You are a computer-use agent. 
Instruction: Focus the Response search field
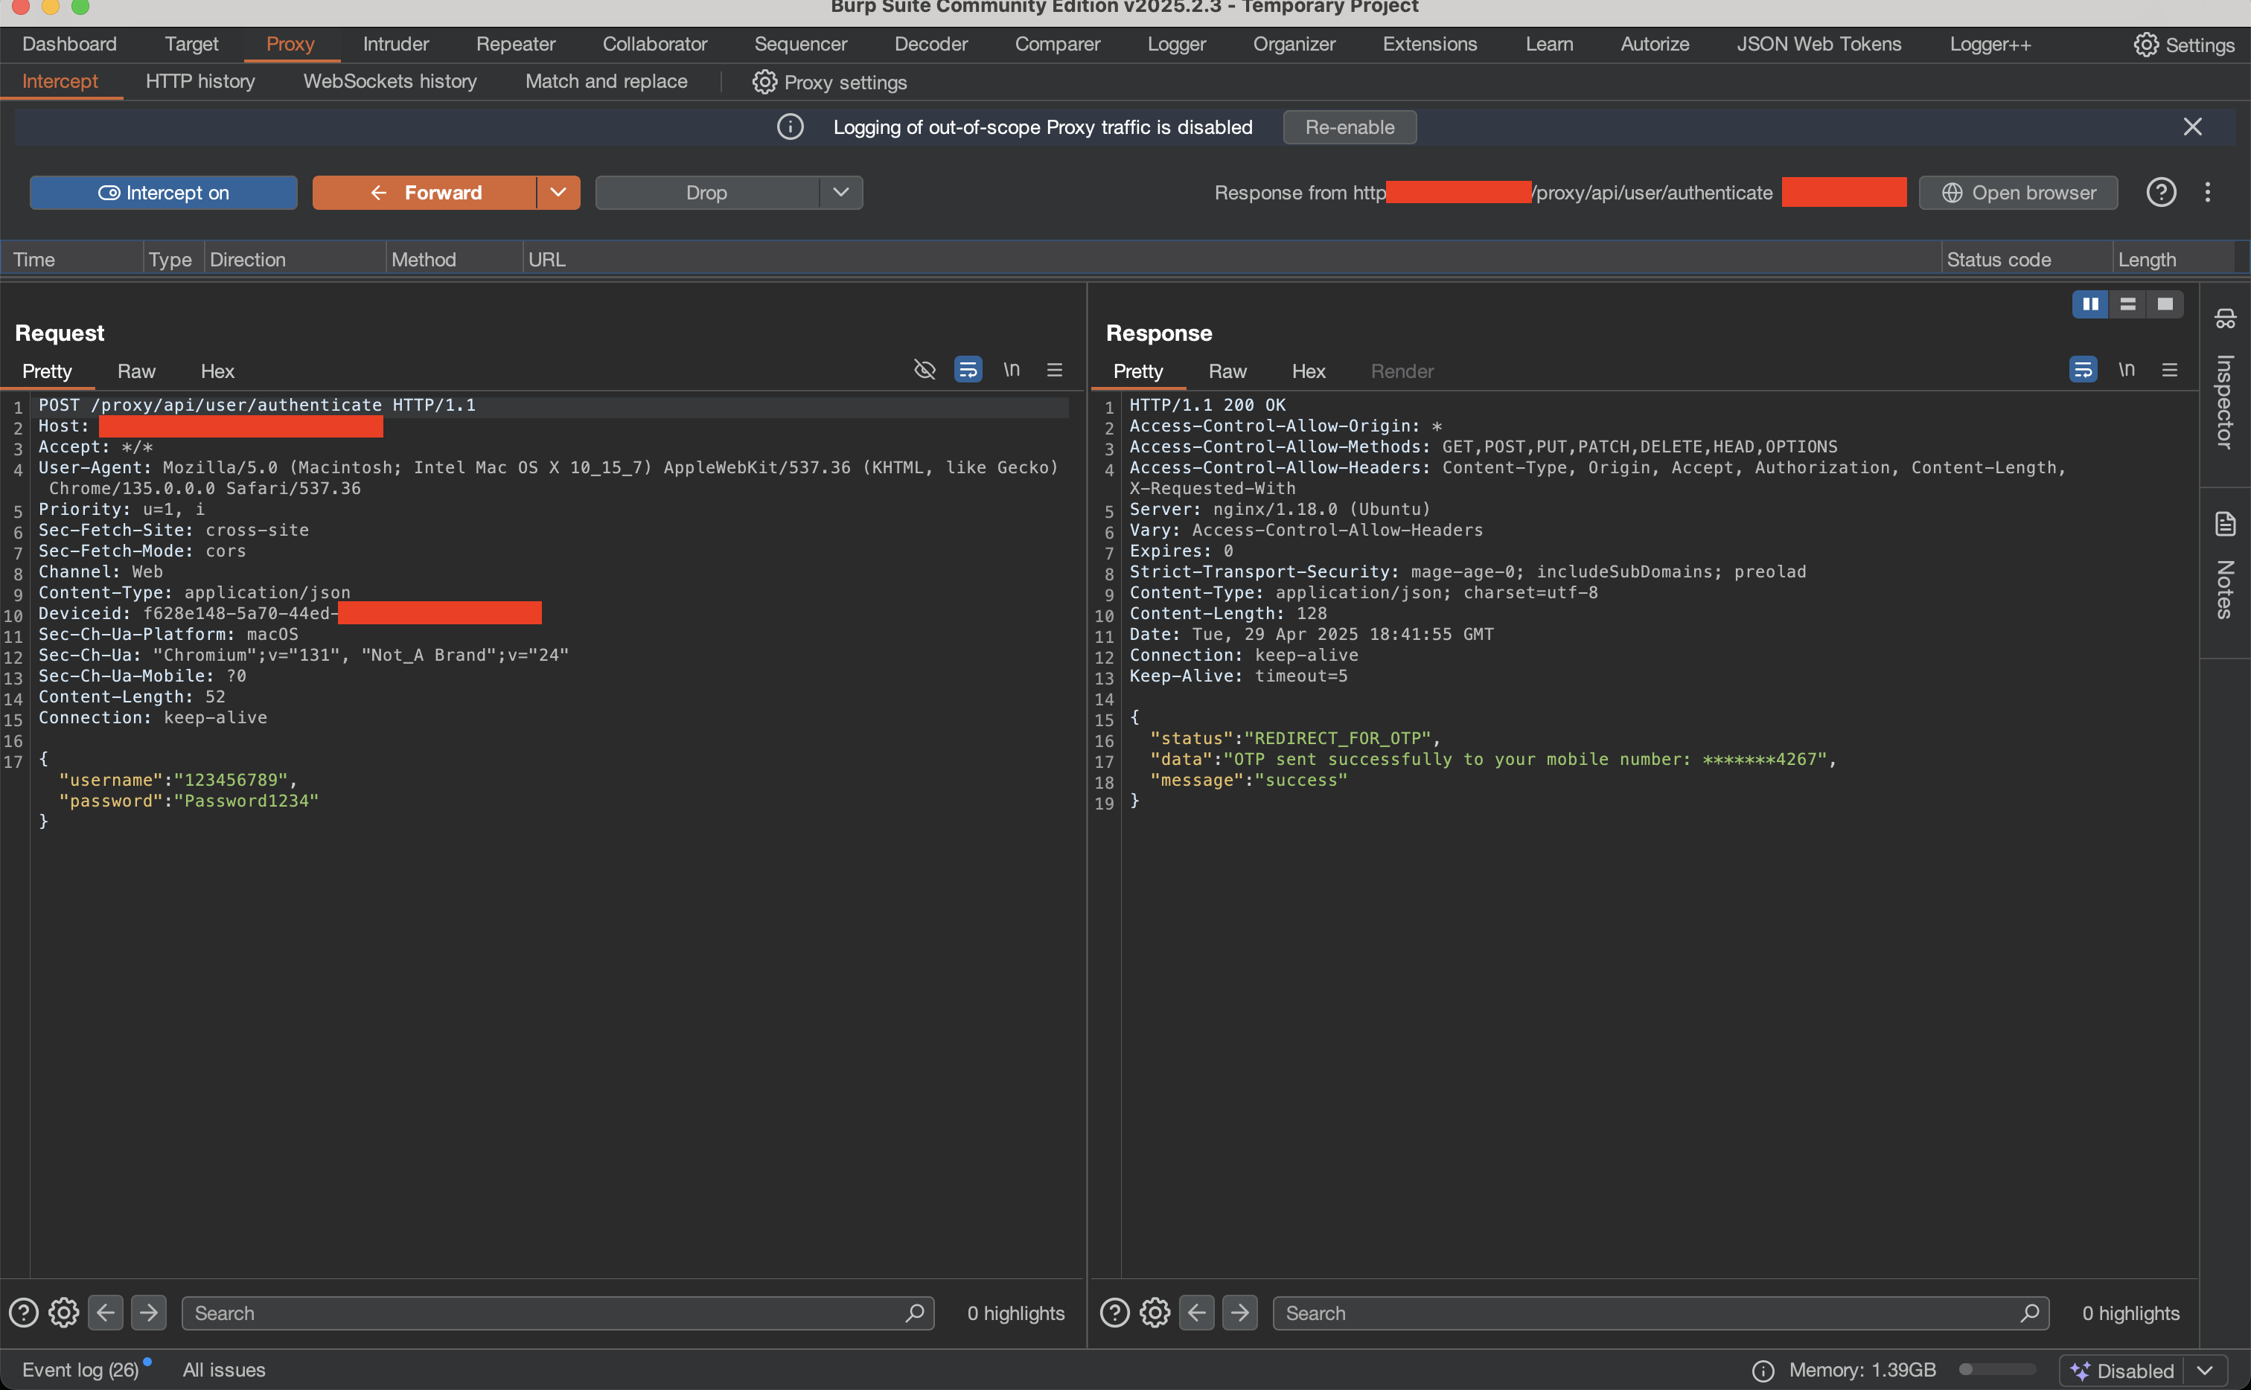[x=1661, y=1313]
